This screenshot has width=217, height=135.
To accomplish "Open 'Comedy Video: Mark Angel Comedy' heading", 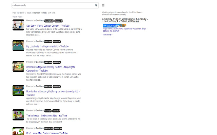I will pyautogui.click(x=125, y=20).
